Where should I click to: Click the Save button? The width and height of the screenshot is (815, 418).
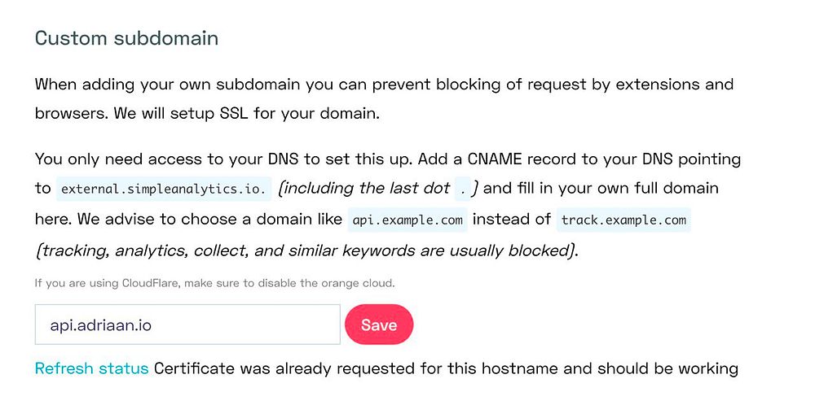pyautogui.click(x=379, y=324)
